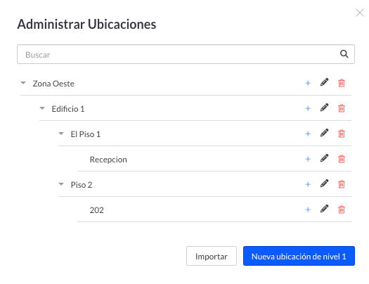
Task: Click the Importar button
Action: 212,256
